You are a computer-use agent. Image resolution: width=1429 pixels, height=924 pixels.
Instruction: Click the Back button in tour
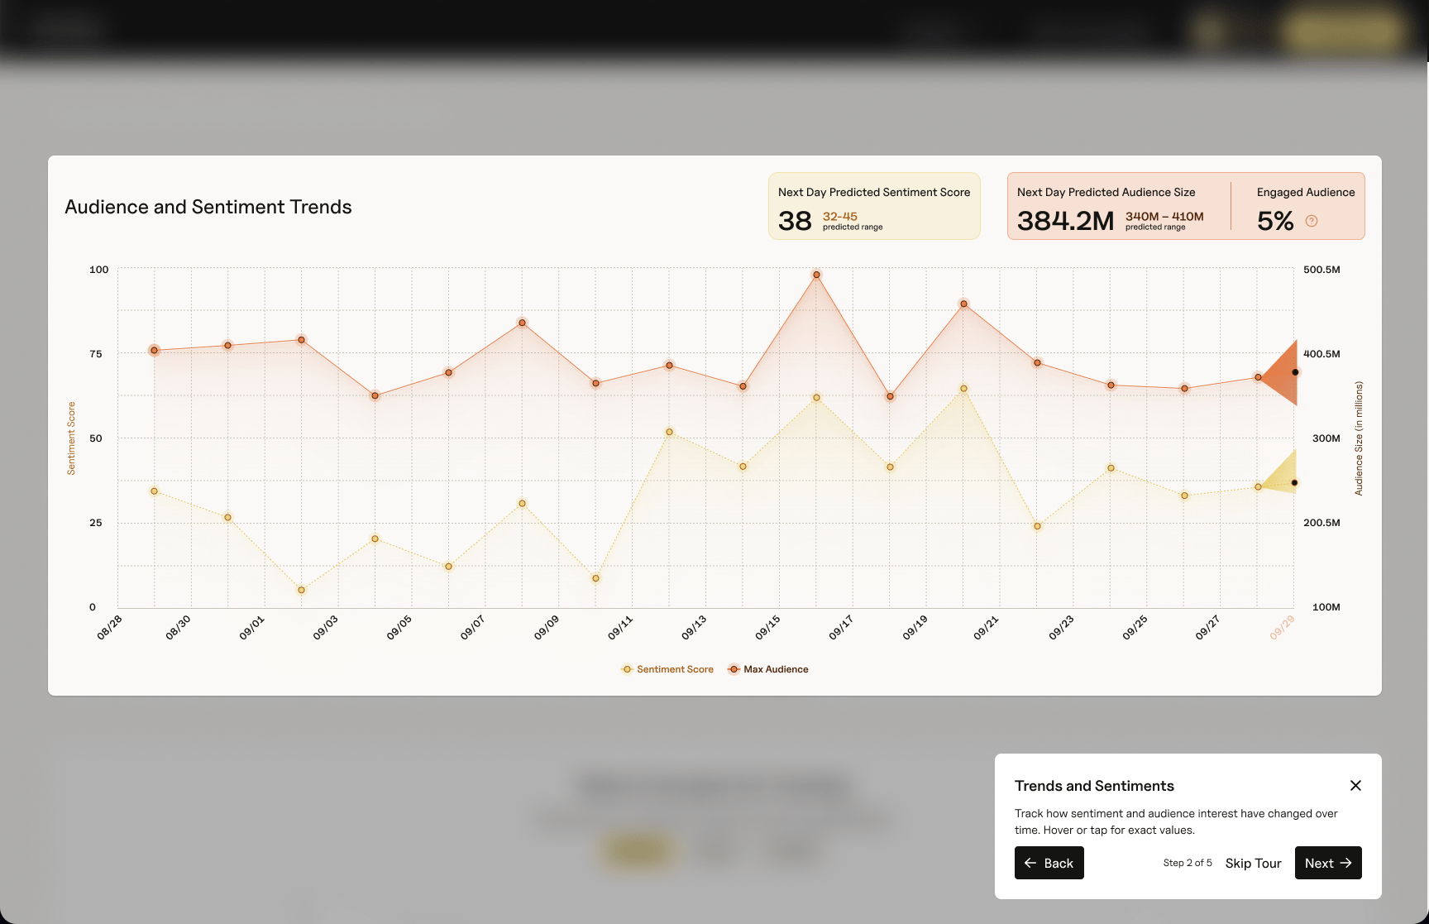click(1049, 863)
